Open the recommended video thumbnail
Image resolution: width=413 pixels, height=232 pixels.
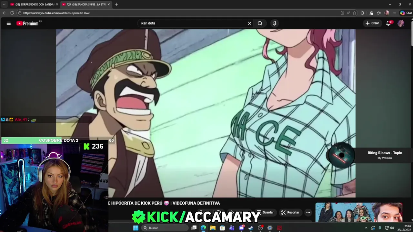(x=359, y=212)
